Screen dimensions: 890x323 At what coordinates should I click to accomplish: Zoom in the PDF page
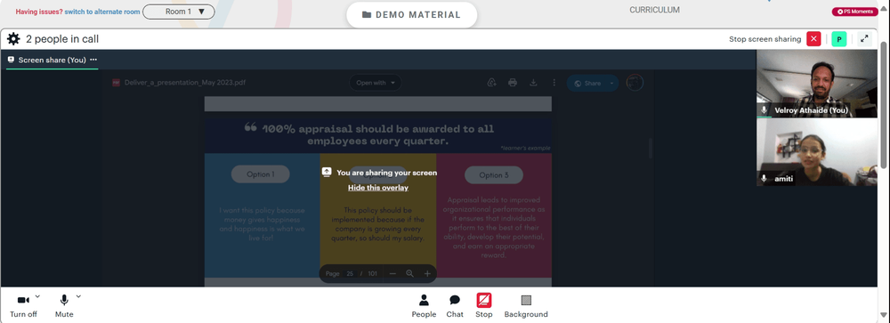(427, 273)
